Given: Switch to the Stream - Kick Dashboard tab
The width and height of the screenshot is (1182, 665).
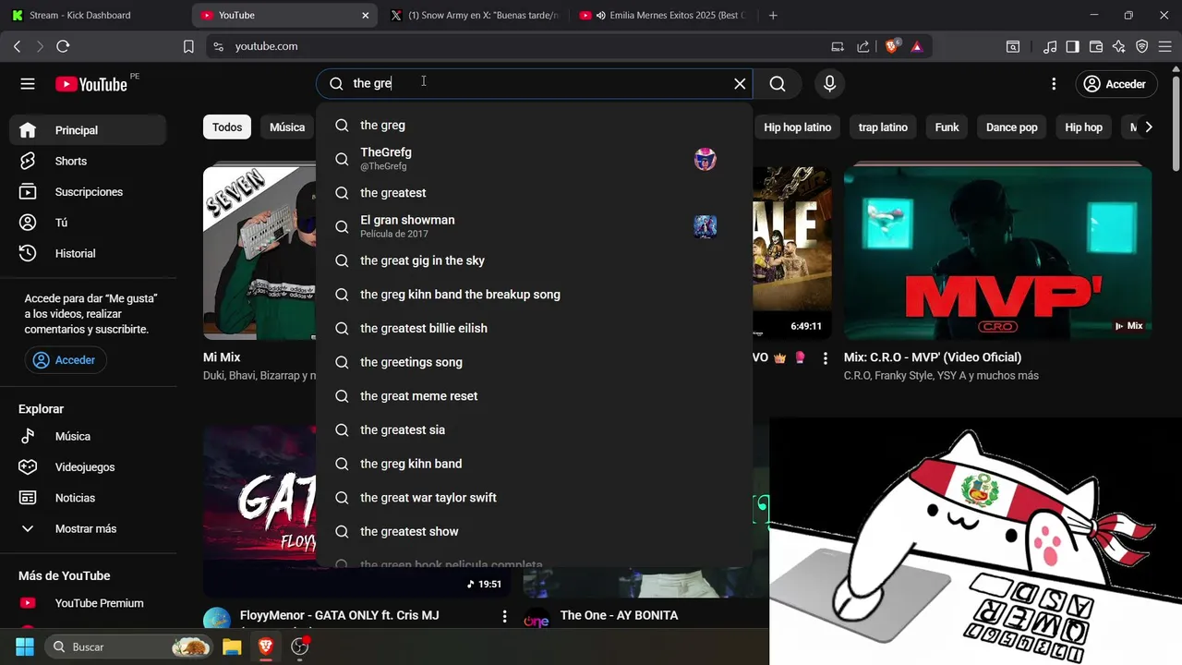Looking at the screenshot, I should [95, 15].
